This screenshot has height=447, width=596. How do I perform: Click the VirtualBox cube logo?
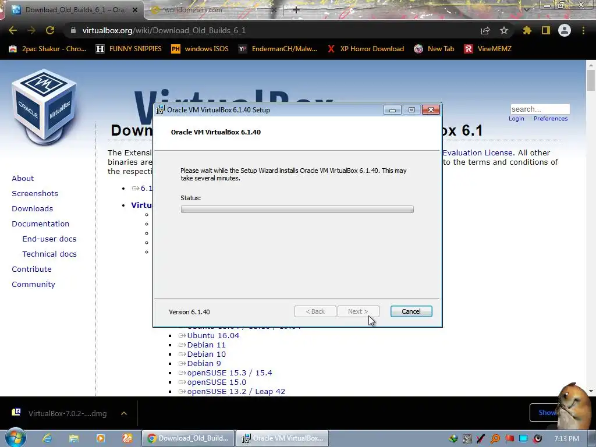coord(44,107)
